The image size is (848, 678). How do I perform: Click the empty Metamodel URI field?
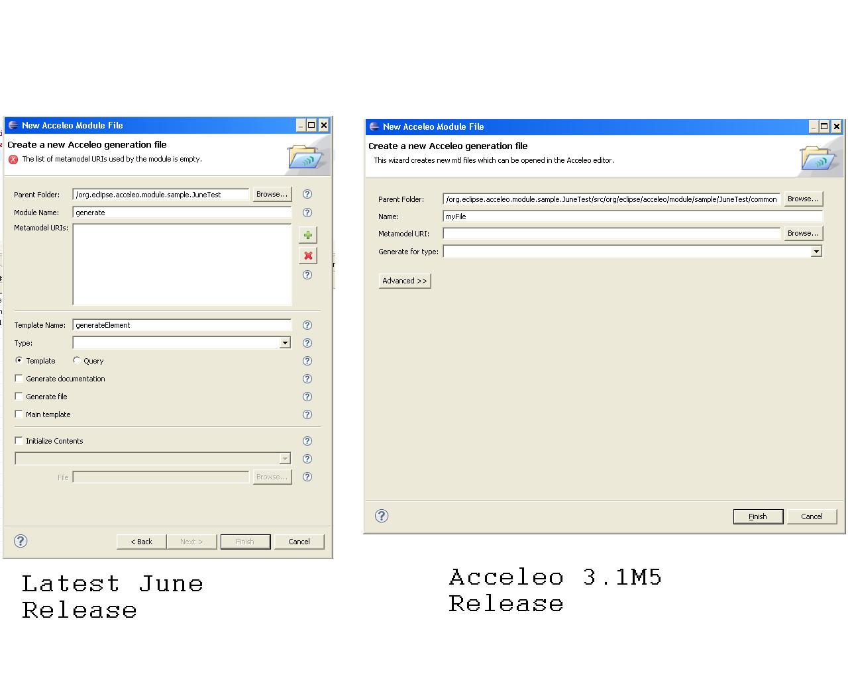coord(611,234)
